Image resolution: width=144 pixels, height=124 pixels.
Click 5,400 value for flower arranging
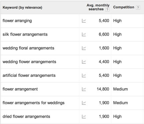click(104, 21)
